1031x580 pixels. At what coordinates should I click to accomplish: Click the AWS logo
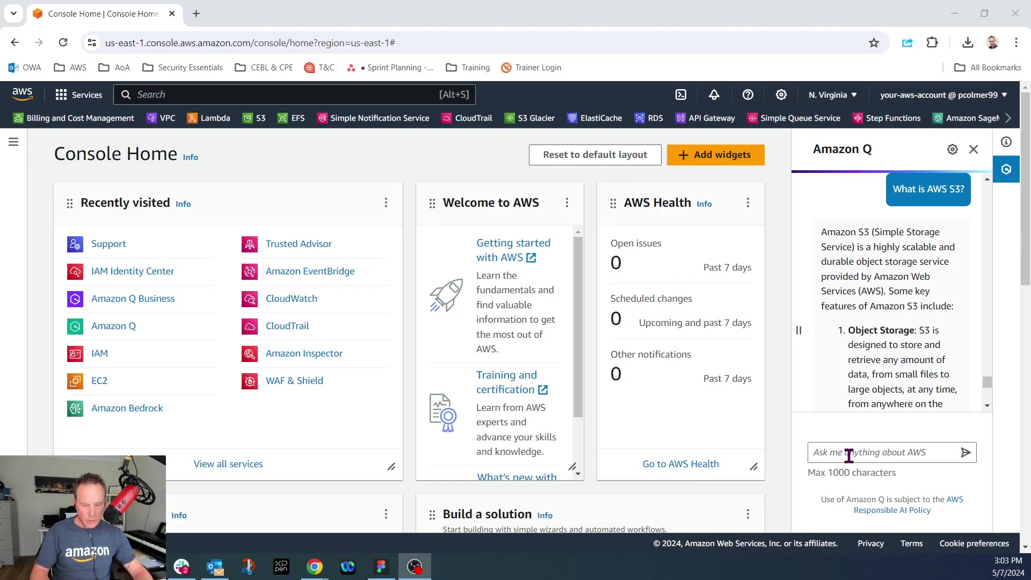click(x=23, y=94)
